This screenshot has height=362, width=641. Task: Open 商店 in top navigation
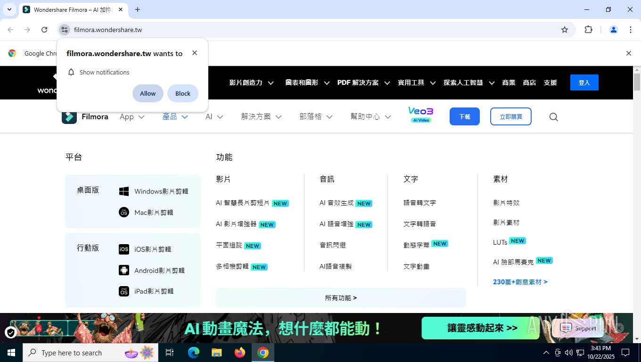[x=529, y=82]
